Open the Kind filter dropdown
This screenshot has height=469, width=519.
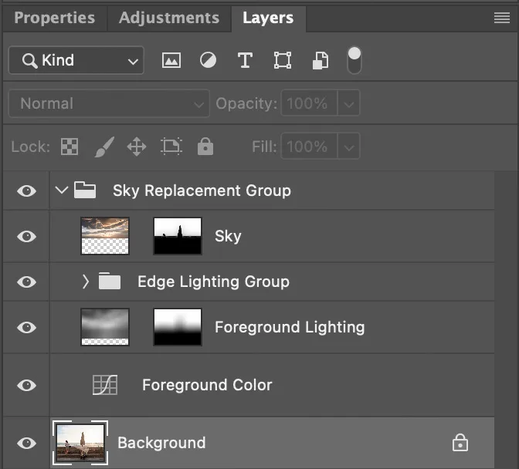(76, 61)
